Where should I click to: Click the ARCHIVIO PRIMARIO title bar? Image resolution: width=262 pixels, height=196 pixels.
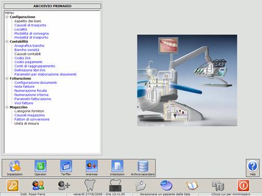(x=52, y=6)
